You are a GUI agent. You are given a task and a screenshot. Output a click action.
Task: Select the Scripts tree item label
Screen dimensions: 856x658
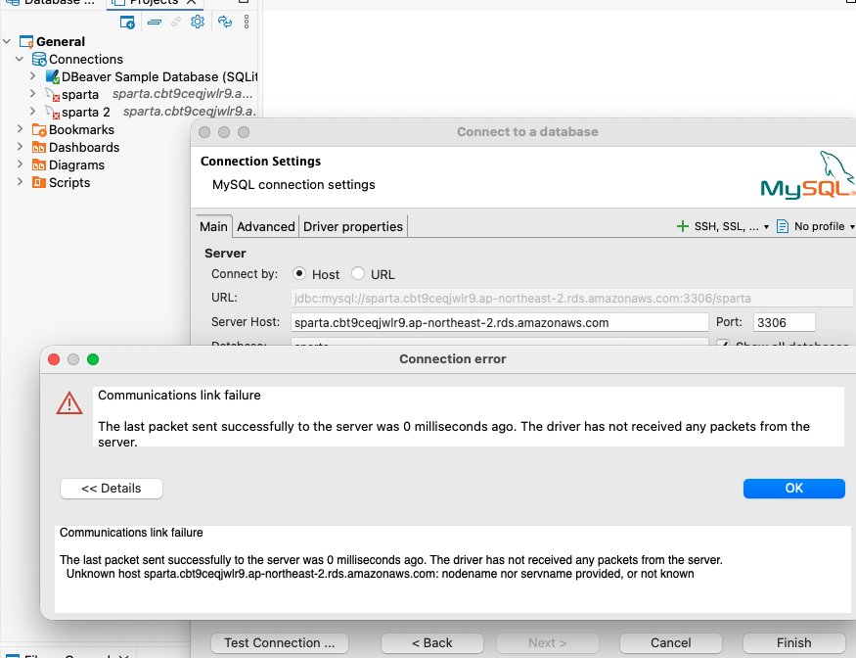point(69,182)
